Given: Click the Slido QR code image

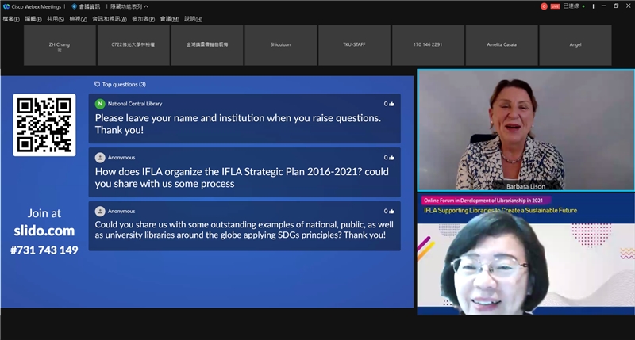Looking at the screenshot, I should pos(44,125).
